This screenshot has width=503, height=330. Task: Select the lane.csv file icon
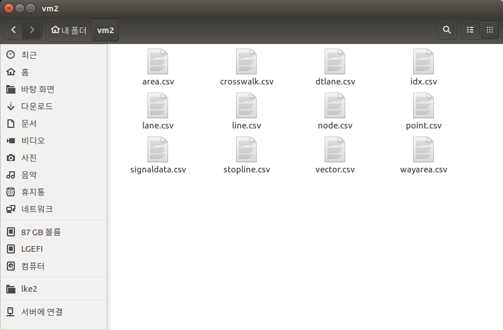click(x=158, y=106)
